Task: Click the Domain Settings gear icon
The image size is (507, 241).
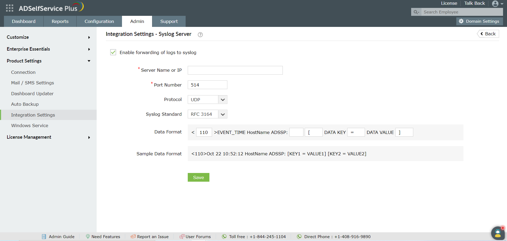Action: [x=461, y=21]
